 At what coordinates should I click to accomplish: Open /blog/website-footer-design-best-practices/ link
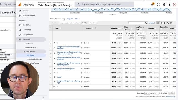[69, 58]
